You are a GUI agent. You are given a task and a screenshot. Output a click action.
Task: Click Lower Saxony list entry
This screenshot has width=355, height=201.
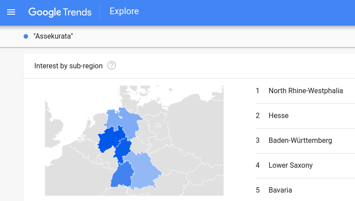point(290,166)
